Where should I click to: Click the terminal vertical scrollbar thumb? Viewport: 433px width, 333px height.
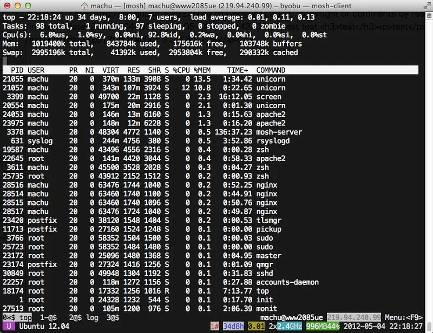[429, 327]
